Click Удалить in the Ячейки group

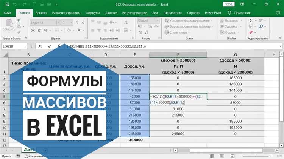[x=231, y=26]
